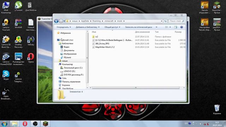Select Видео library in navigation pane
Screen dimensions: 226x127
[65, 47]
